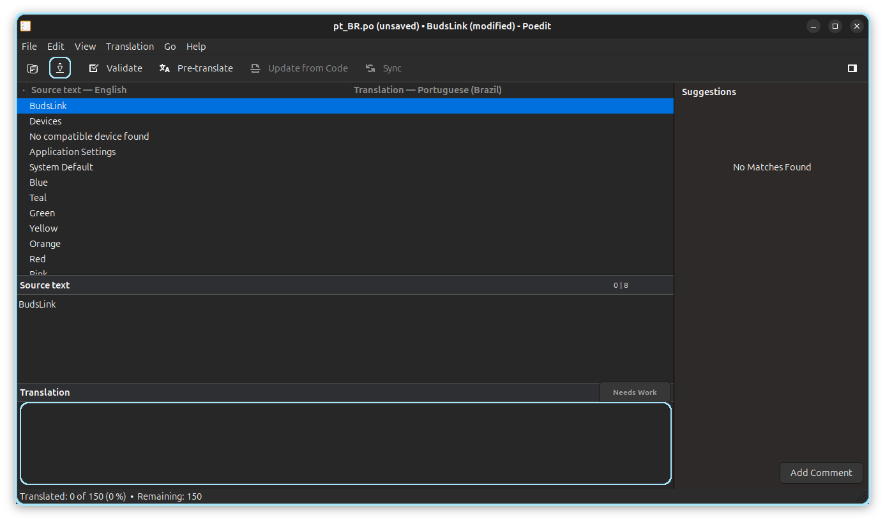Click the Pre-translate toolbar icon
Screen dimensions: 885x522
pyautogui.click(x=165, y=68)
